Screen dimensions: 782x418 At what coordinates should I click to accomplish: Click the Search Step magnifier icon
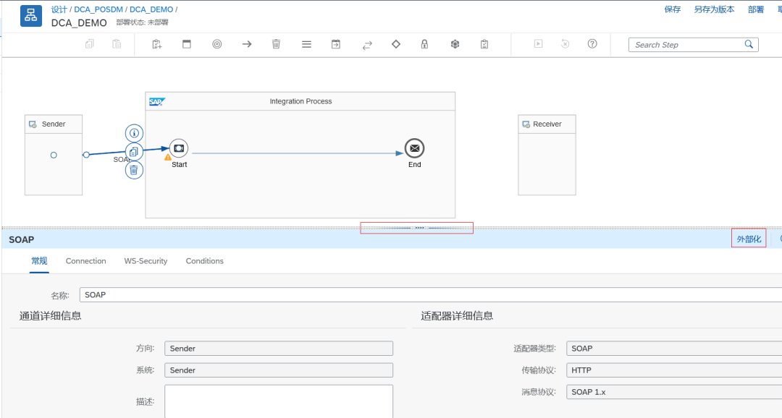749,44
